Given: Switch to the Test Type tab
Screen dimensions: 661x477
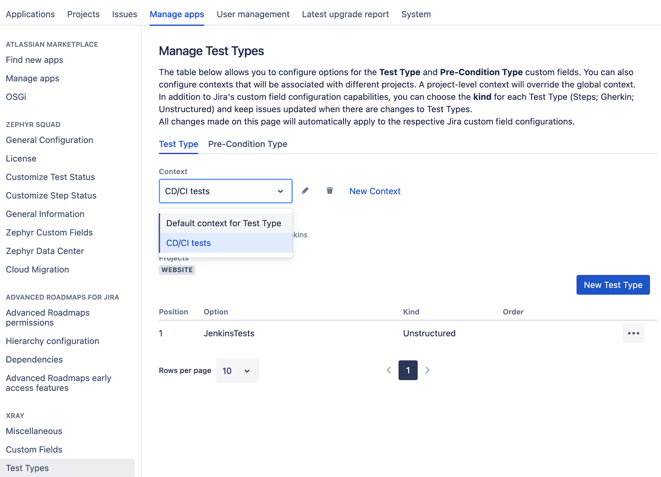Looking at the screenshot, I should point(178,144).
